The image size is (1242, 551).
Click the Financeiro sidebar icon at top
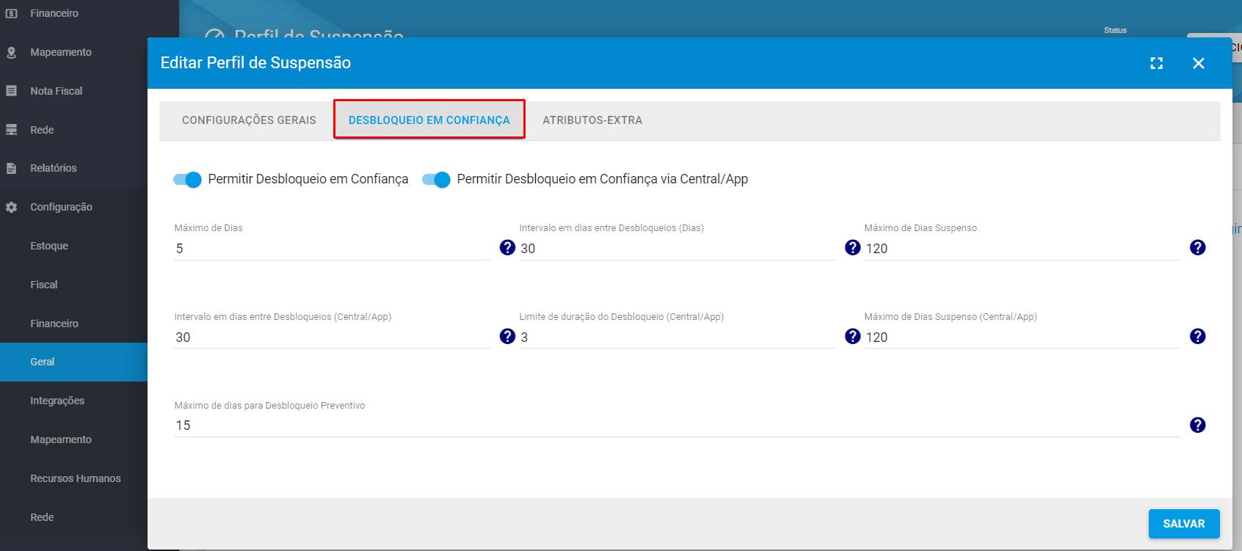click(x=11, y=13)
